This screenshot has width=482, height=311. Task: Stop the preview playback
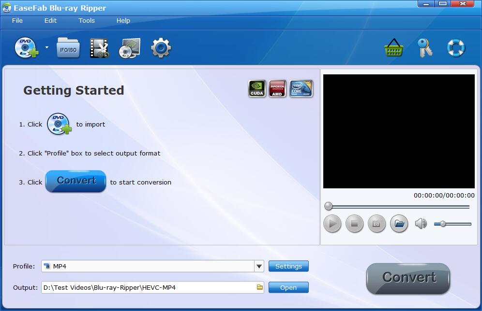point(354,224)
